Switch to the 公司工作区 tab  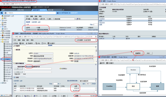(20, 10)
